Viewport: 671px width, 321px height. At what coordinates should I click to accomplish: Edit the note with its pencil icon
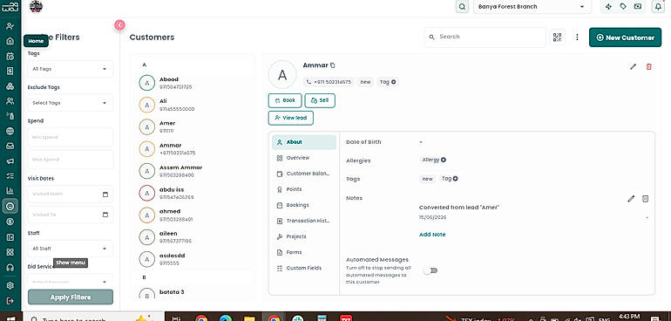pyautogui.click(x=631, y=198)
